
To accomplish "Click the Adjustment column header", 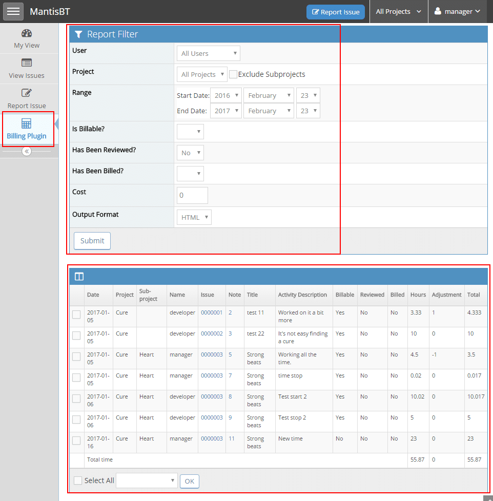I will click(447, 295).
